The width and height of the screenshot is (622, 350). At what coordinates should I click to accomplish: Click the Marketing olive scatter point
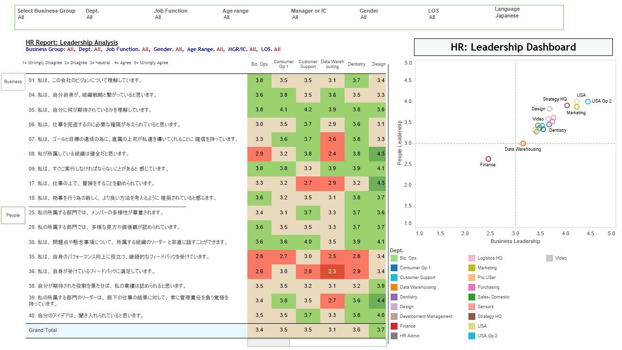tap(577, 107)
